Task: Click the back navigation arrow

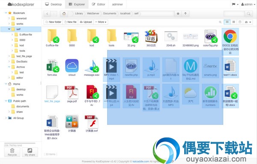Action: (47, 14)
